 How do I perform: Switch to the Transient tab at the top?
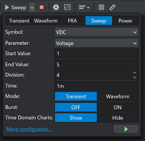[x=19, y=21]
